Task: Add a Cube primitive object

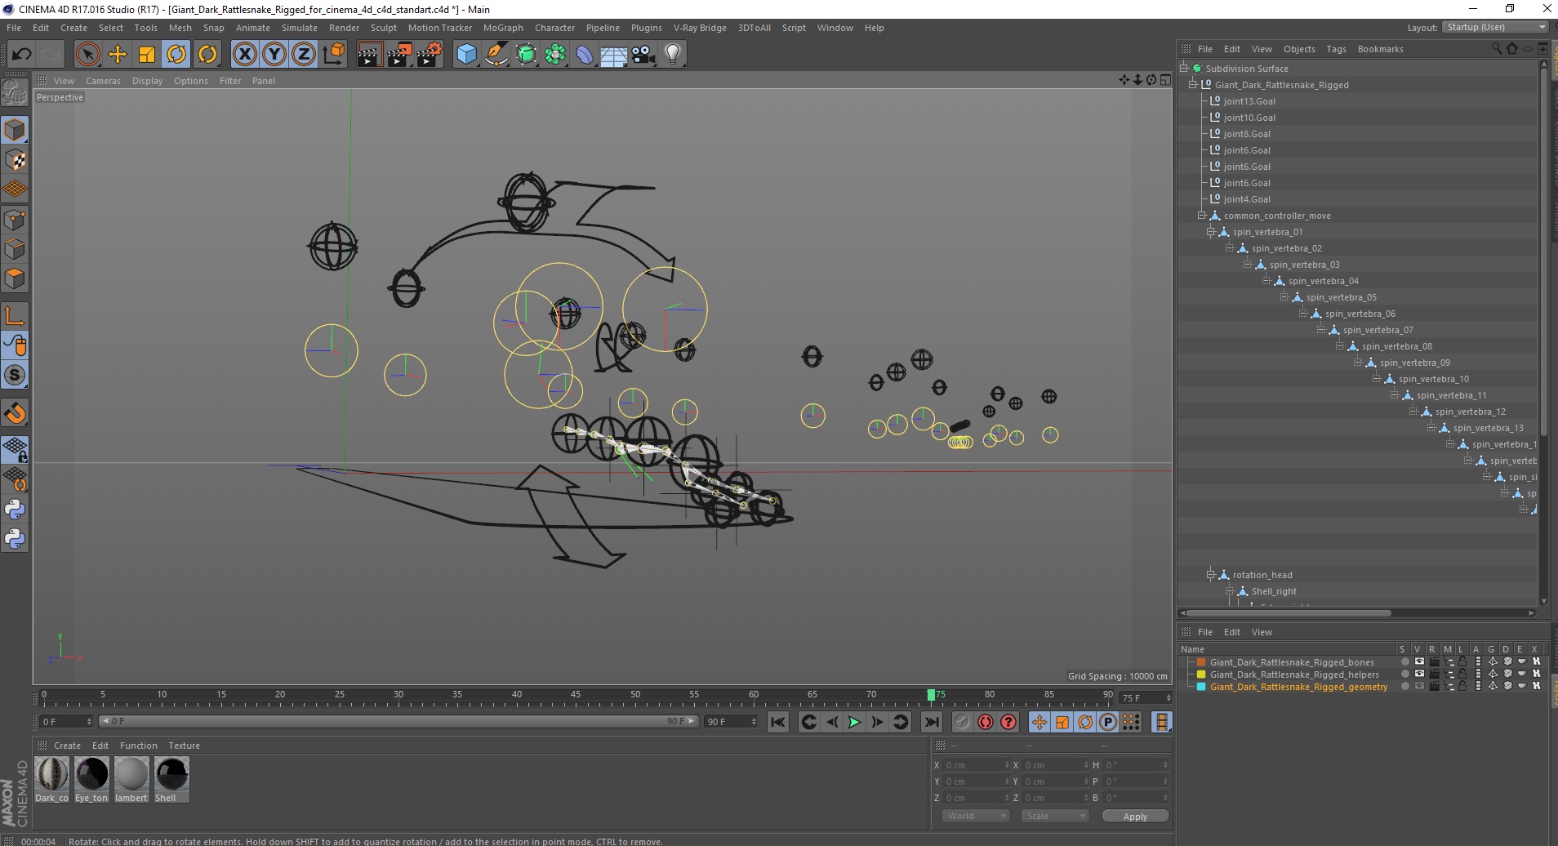Action: (466, 55)
